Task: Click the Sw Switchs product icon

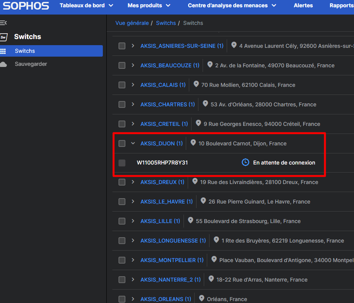Action: click(3, 37)
